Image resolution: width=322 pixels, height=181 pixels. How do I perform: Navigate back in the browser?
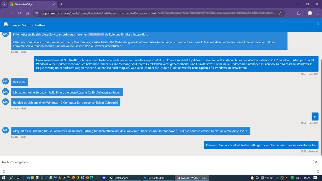point(5,13)
